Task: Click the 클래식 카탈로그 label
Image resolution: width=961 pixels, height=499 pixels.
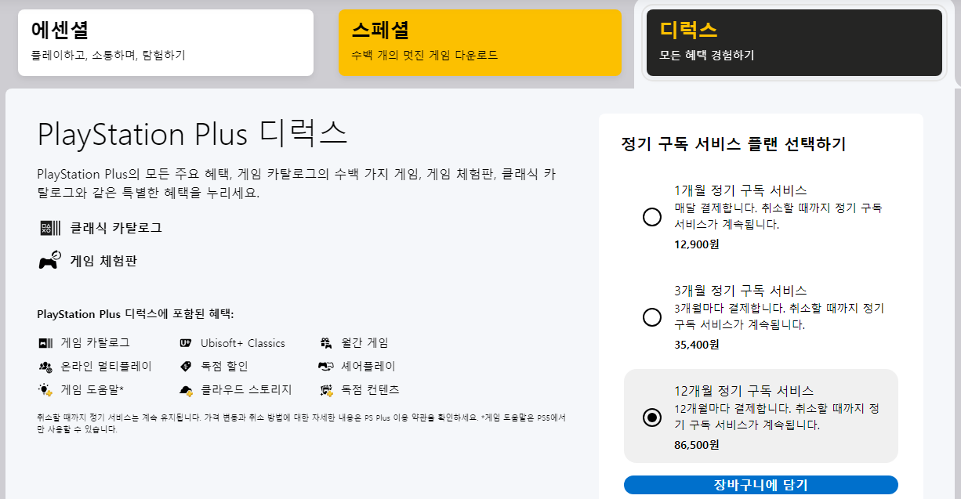Action: (116, 228)
